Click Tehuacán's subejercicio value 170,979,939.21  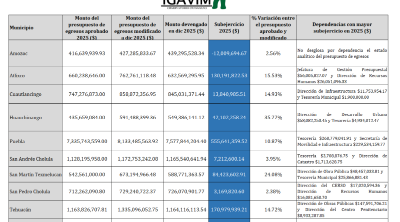(229, 211)
